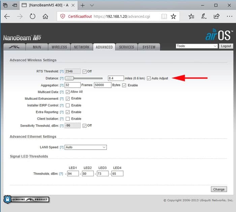Click Aggregation help [?] link
Image resolution: width=236 pixels, height=212 pixels.
62,85
